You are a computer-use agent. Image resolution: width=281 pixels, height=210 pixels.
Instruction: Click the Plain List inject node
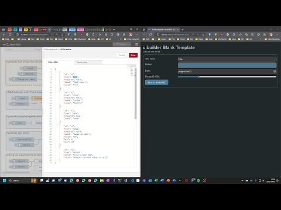click(x=20, y=162)
